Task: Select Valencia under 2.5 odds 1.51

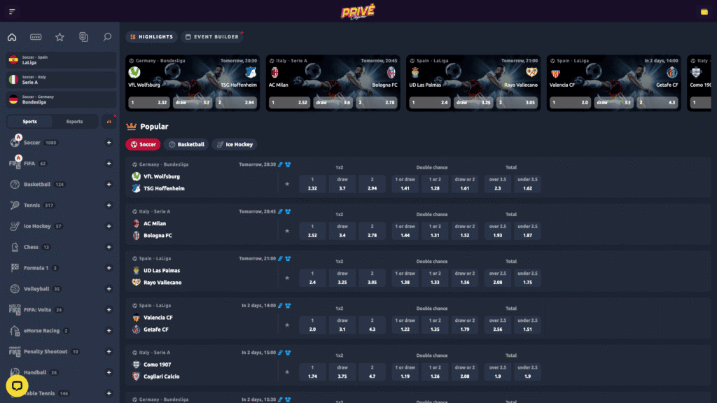Action: 527,325
